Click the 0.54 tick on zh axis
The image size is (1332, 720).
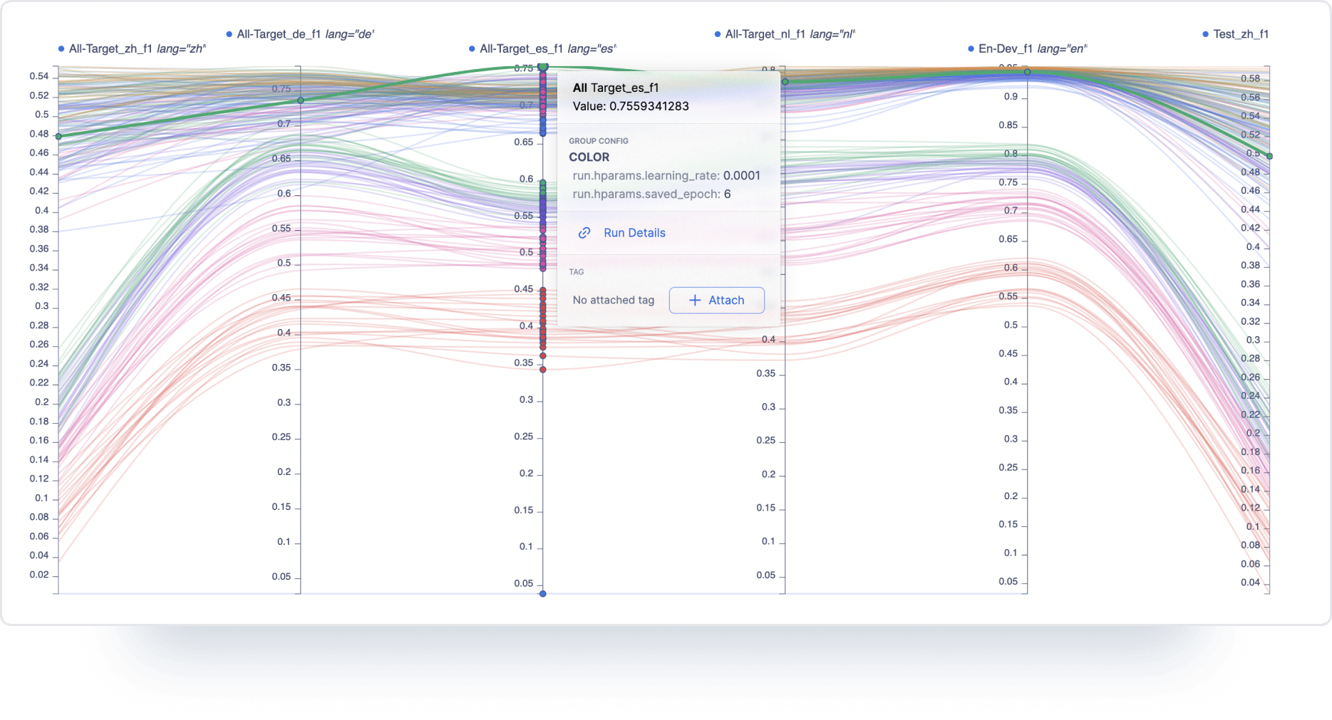tap(39, 76)
